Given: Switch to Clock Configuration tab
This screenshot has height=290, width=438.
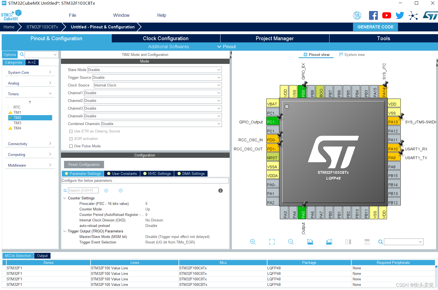Looking at the screenshot, I should pyautogui.click(x=166, y=38).
